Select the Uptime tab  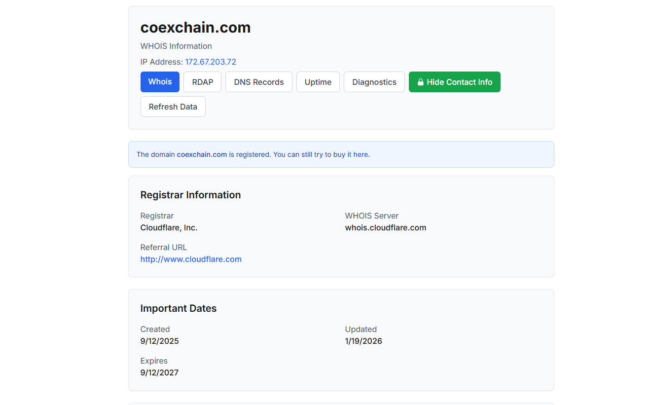(x=318, y=82)
